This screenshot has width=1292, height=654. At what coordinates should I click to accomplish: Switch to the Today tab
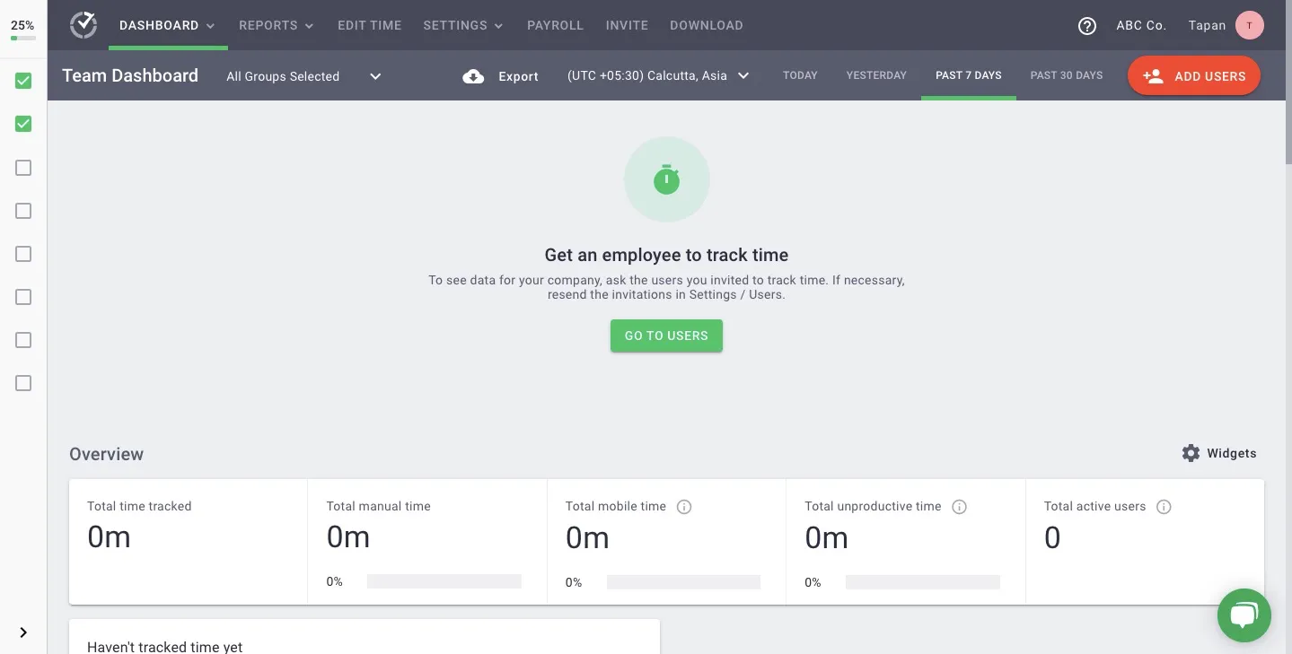800,75
